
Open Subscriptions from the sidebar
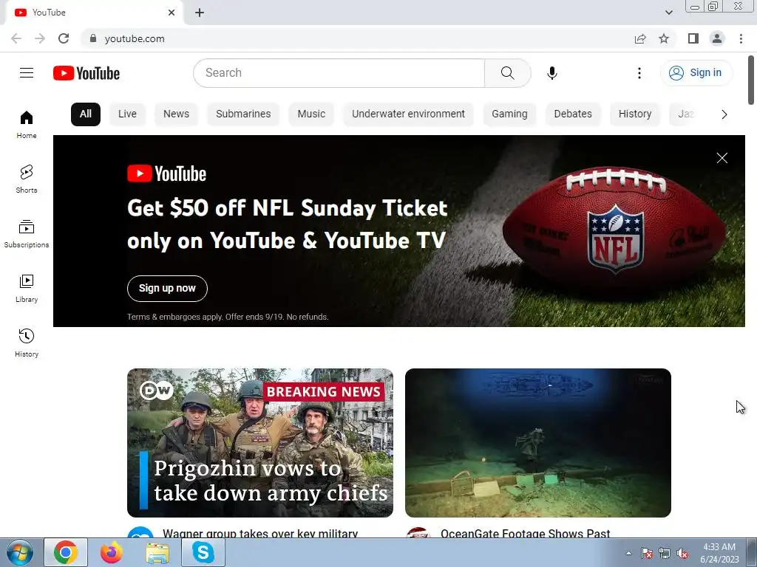coord(27,234)
